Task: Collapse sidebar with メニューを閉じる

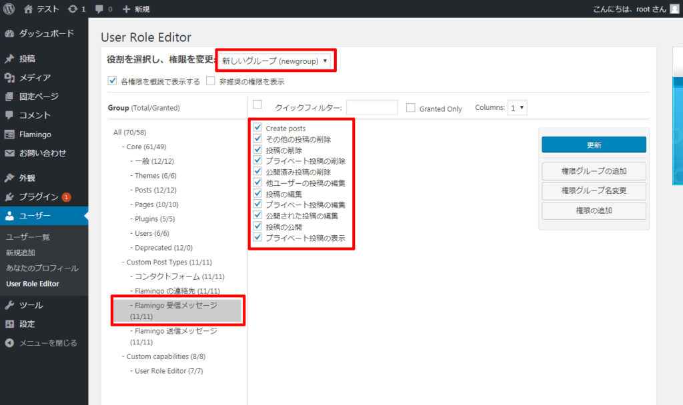Action: pyautogui.click(x=47, y=343)
